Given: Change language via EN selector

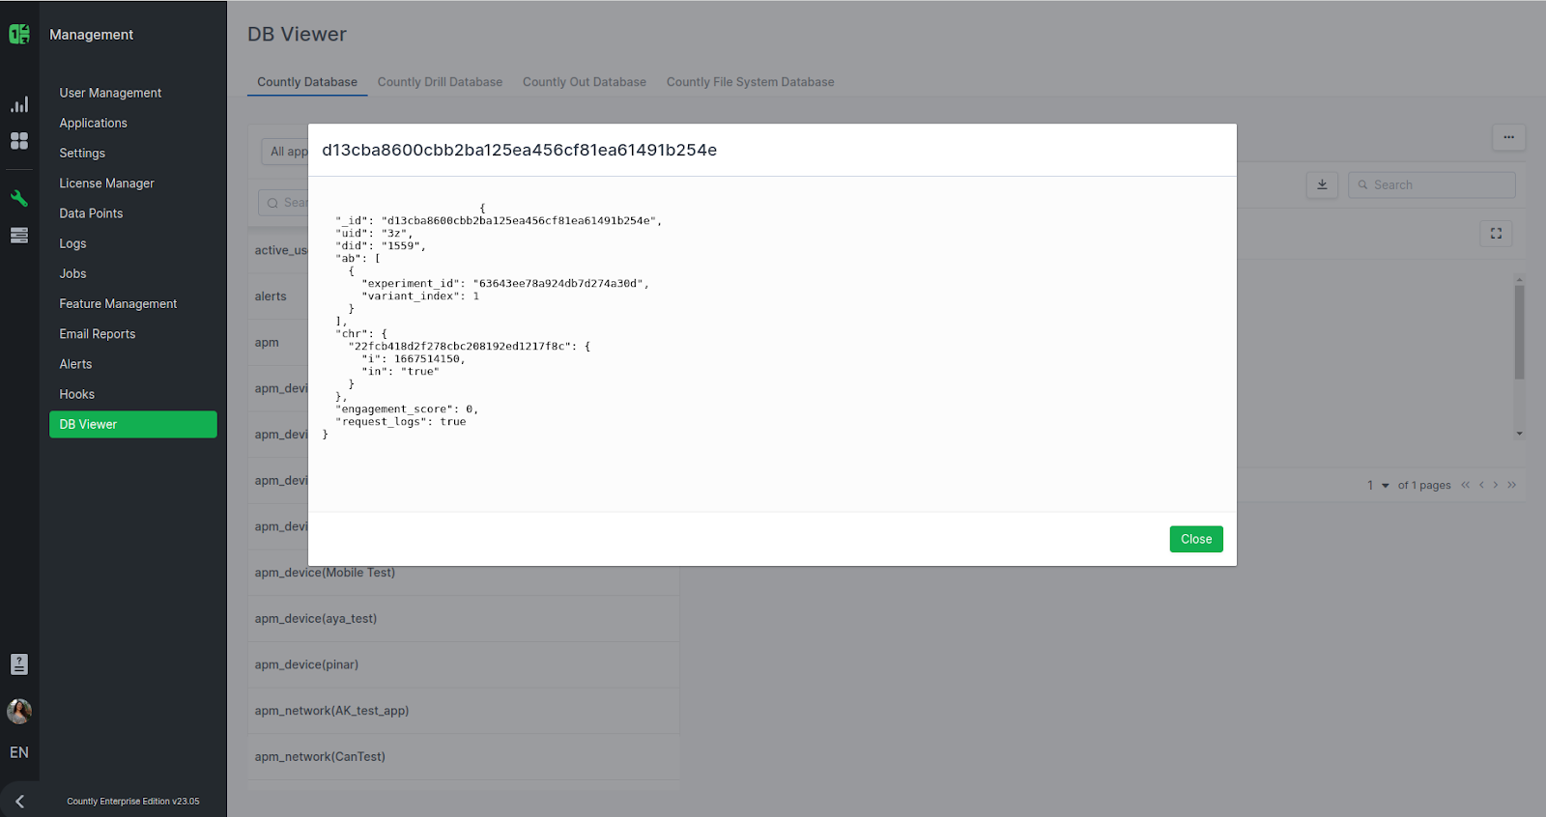Looking at the screenshot, I should click(x=19, y=752).
